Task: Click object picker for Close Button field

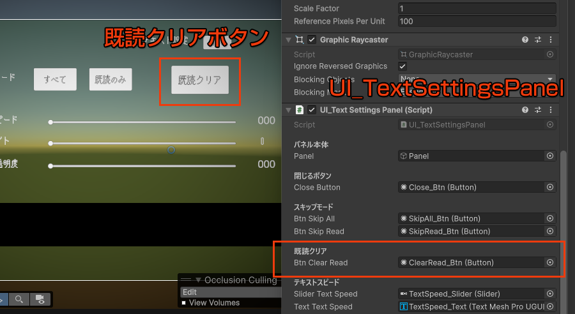Action: (549, 187)
